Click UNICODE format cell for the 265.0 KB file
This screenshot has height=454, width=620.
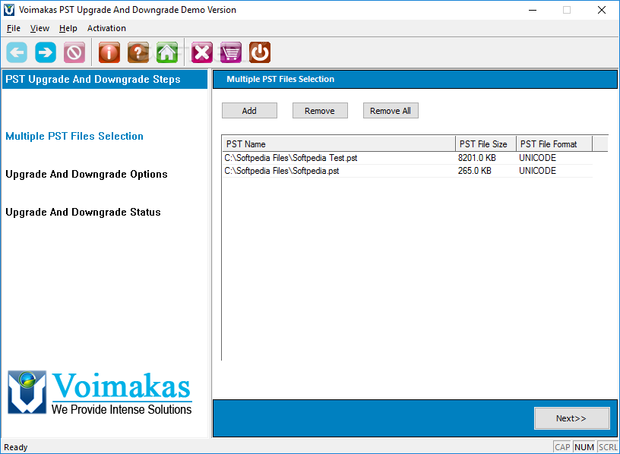pos(537,171)
